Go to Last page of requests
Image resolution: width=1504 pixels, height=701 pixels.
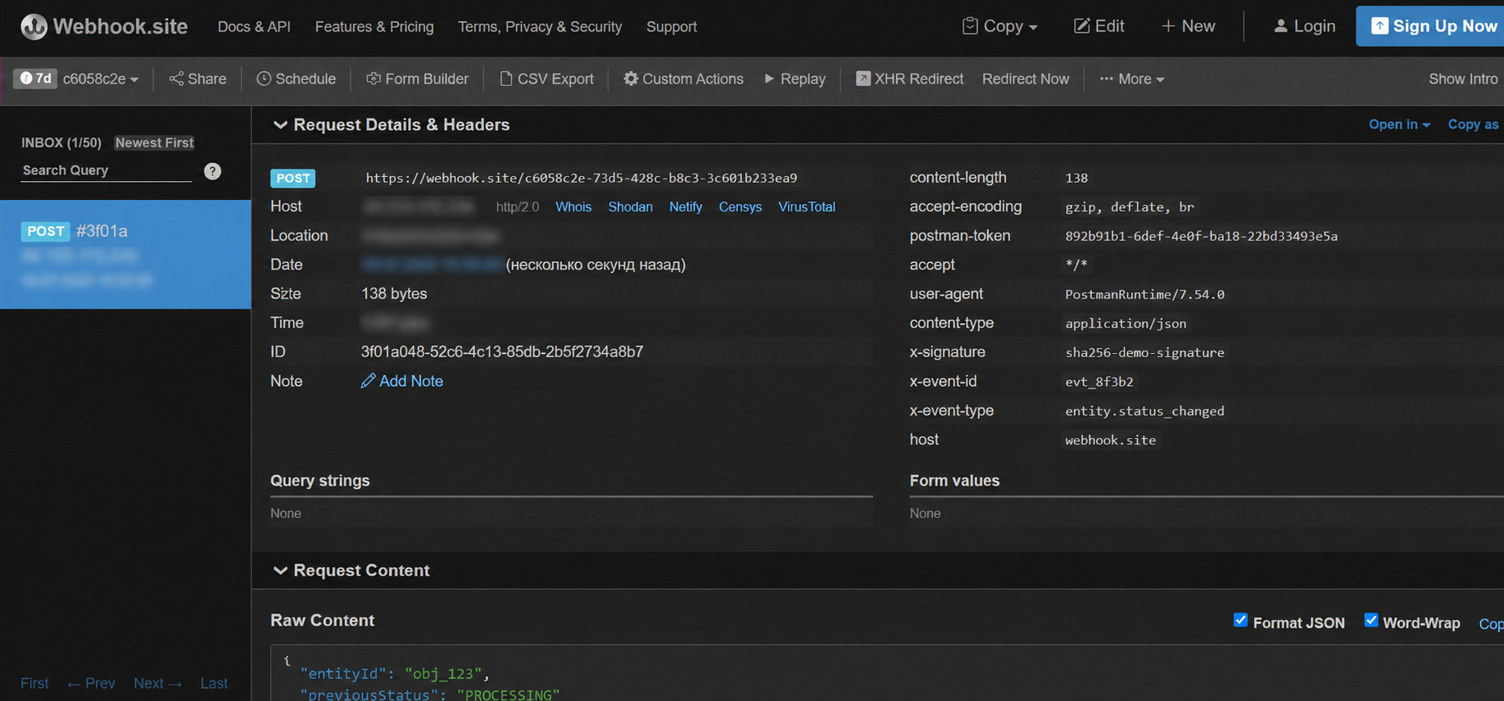pos(214,683)
